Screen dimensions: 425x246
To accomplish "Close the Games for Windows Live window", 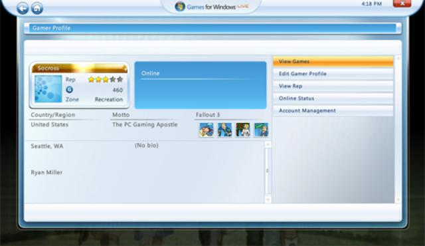I will coord(402,3).
